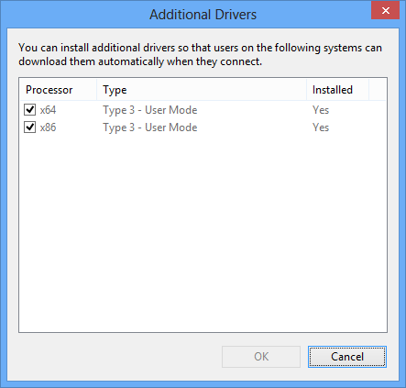Sort by the Processor column header
The height and width of the screenshot is (388, 406).
pos(58,90)
